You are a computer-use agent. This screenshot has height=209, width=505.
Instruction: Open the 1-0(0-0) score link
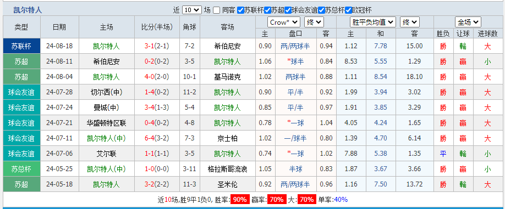(157, 169)
